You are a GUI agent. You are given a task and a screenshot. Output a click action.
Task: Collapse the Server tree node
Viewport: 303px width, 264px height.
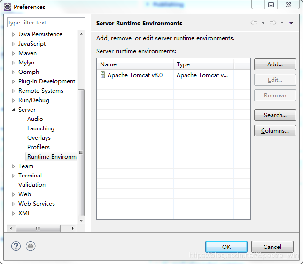[x=13, y=110]
